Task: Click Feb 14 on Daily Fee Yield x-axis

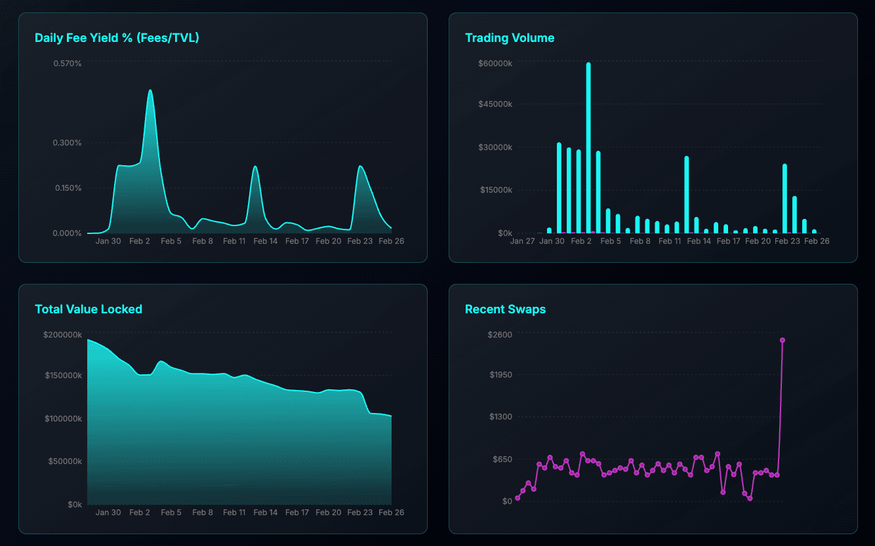Action: [x=266, y=241]
